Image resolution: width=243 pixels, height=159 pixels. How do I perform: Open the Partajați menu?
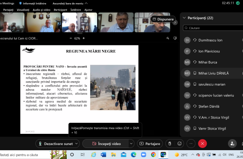point(8,10)
